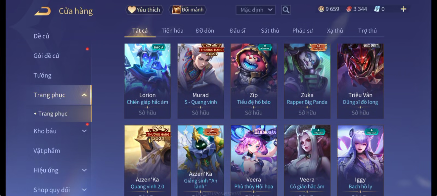Tap the plus icon to add currency
The image size is (437, 196).
click(403, 9)
